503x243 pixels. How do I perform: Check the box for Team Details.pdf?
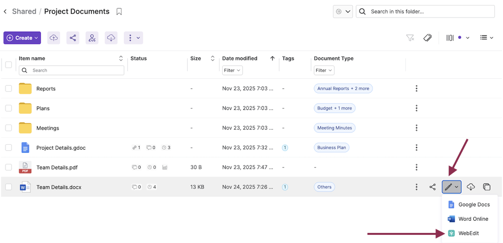pyautogui.click(x=9, y=167)
